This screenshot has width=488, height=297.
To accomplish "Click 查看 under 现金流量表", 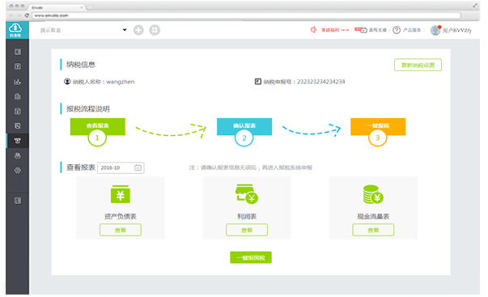I will coord(373,230).
